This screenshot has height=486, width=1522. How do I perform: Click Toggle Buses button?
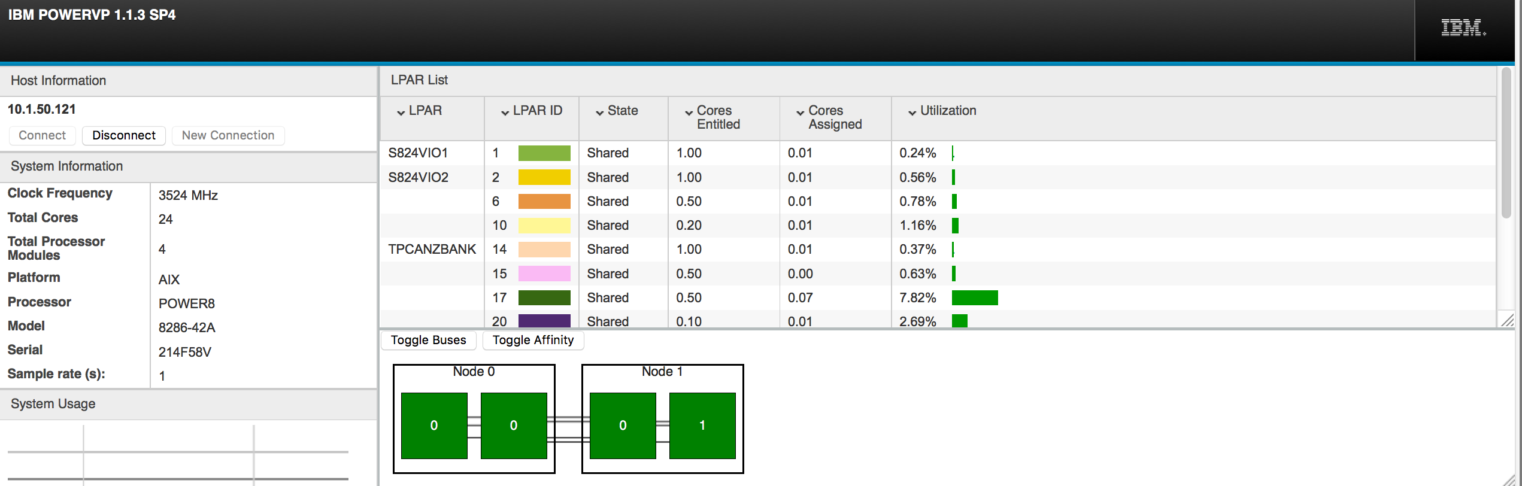429,340
